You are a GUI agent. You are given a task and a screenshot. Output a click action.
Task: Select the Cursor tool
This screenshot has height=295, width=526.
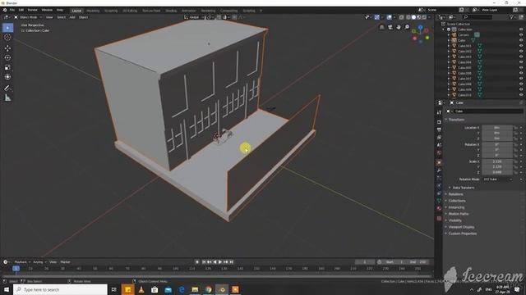[x=7, y=38]
